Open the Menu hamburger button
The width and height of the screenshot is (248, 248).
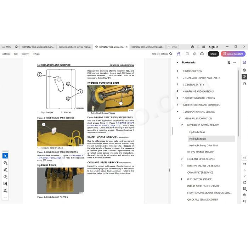pos(7,47)
